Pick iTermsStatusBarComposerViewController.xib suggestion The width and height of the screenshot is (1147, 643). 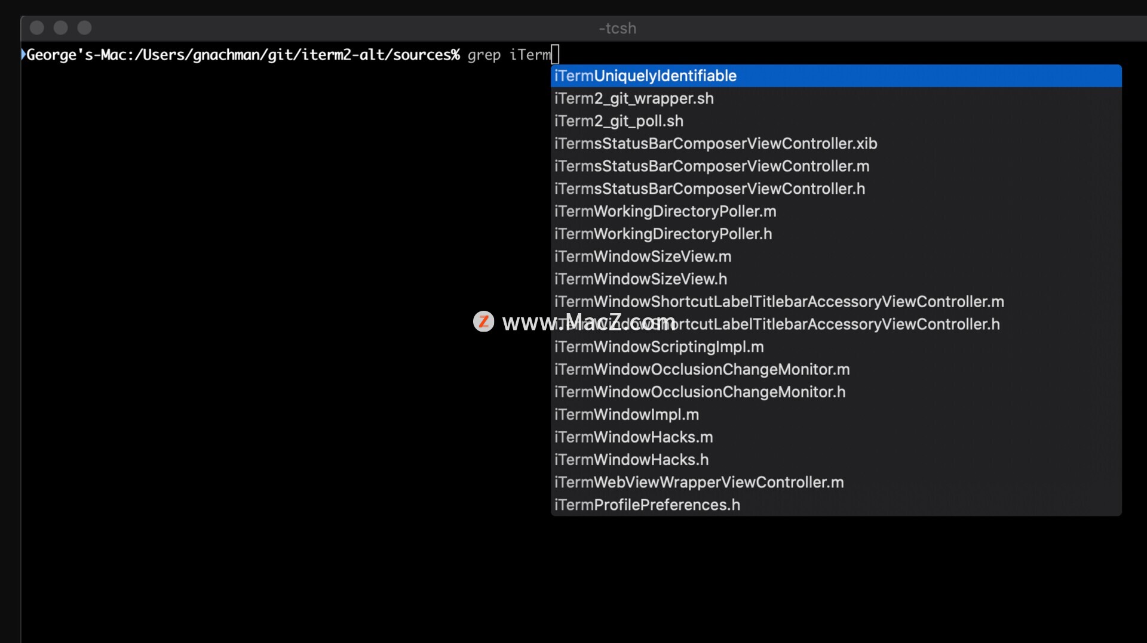(836, 144)
